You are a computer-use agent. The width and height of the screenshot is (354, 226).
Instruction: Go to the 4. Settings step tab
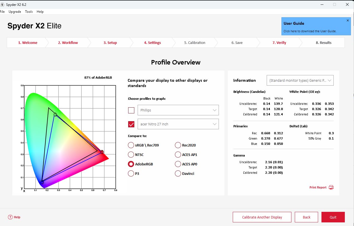click(152, 43)
